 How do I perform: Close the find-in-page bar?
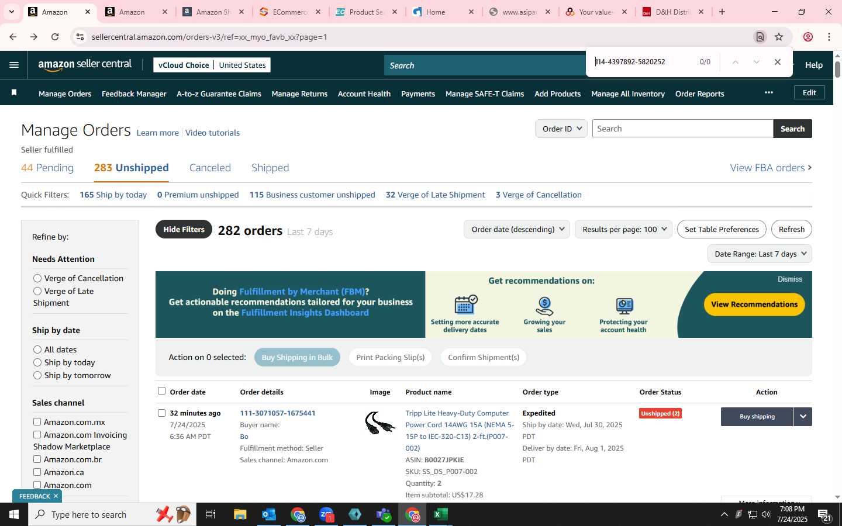point(777,62)
